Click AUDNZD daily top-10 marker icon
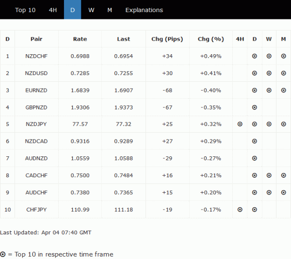Image resolution: width=291 pixels, height=259 pixels. [255, 158]
